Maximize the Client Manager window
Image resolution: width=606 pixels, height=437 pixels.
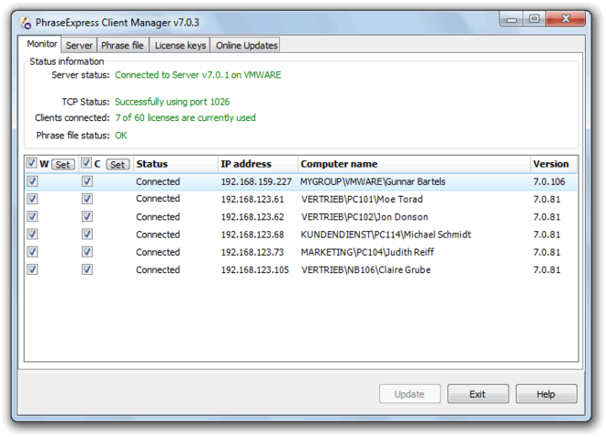click(x=534, y=19)
